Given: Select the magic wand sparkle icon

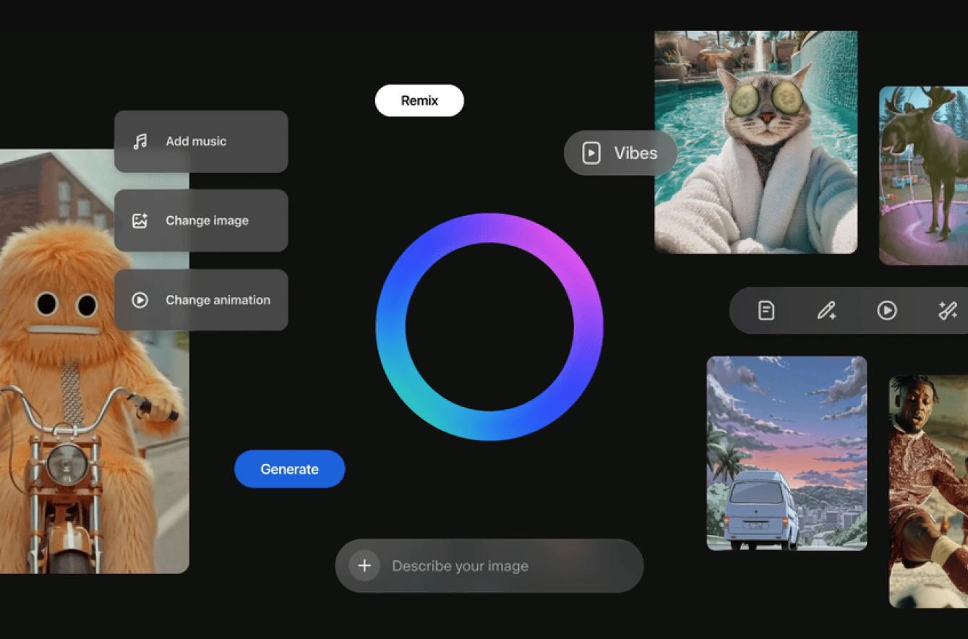Looking at the screenshot, I should (947, 311).
